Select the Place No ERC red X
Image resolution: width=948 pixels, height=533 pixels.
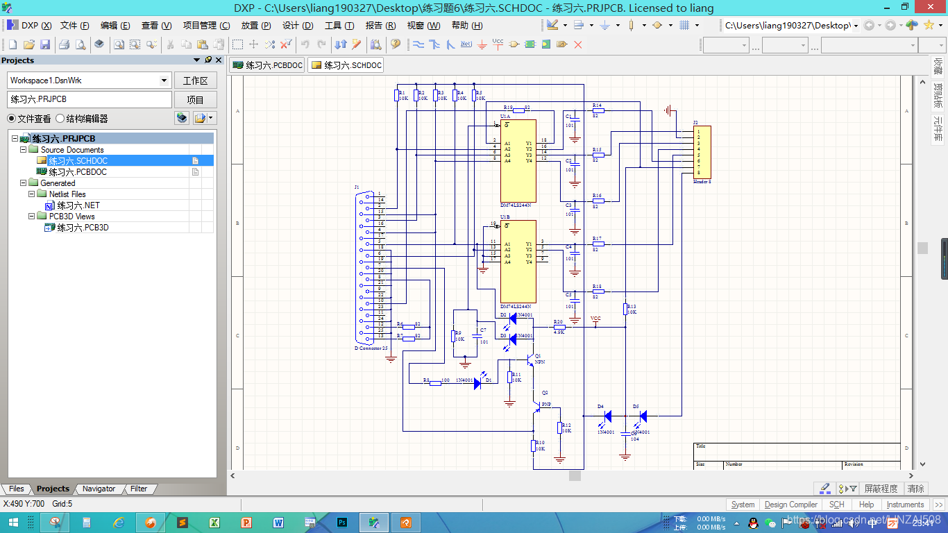tap(578, 44)
